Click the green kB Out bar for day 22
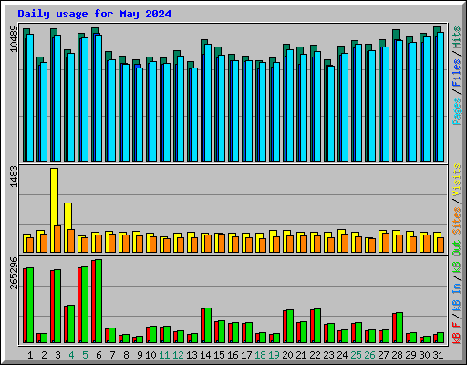This screenshot has width=467, height=365. [x=317, y=326]
